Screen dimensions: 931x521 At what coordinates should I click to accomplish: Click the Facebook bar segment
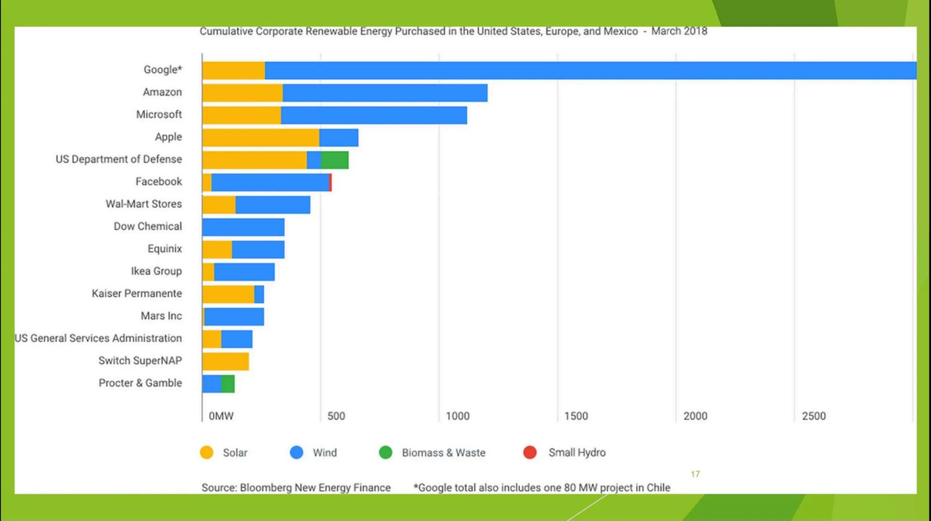click(265, 181)
